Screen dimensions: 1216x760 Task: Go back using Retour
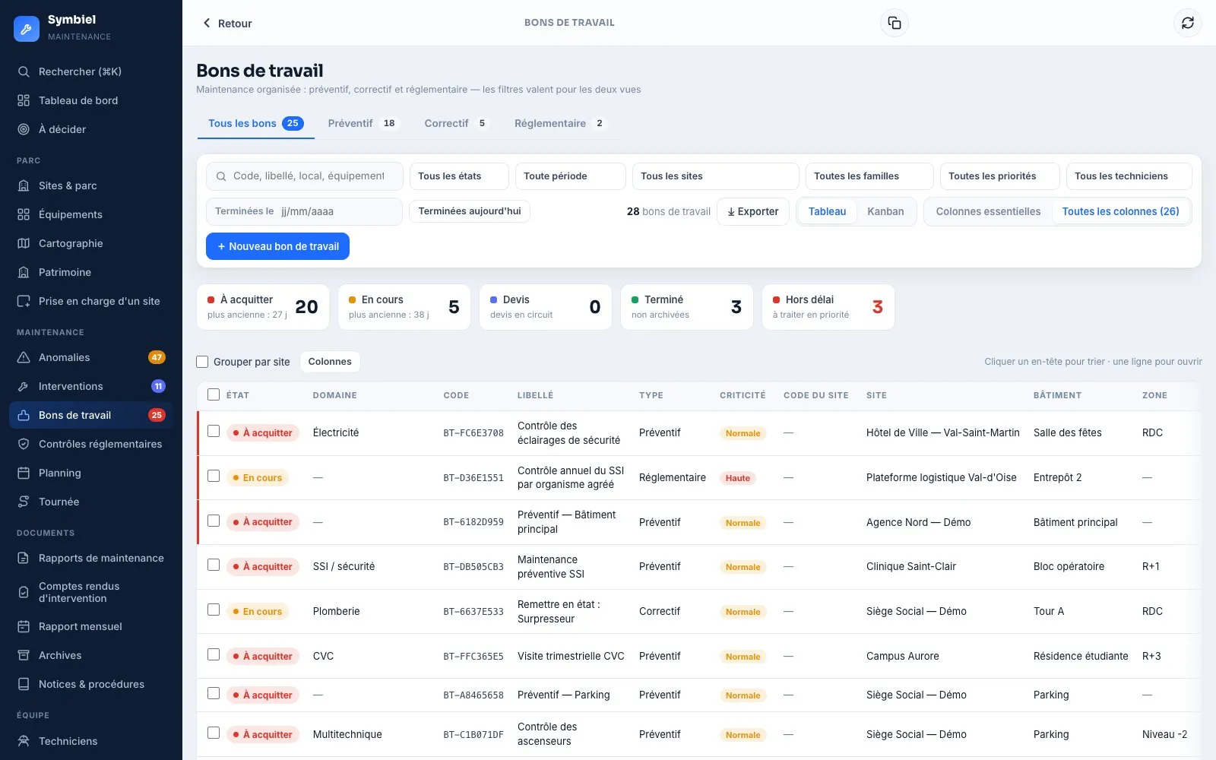coord(227,24)
